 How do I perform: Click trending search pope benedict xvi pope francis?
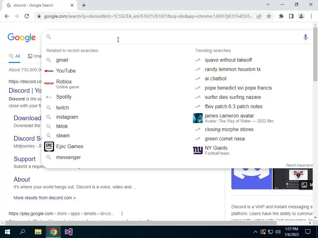click(238, 88)
